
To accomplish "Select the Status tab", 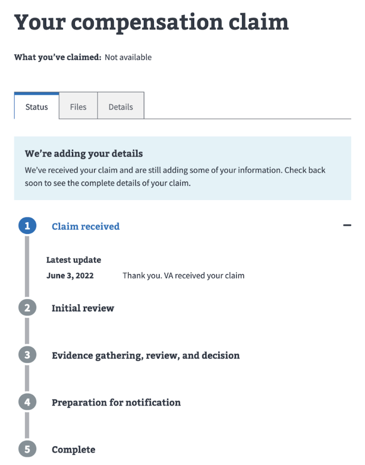I will coord(36,106).
